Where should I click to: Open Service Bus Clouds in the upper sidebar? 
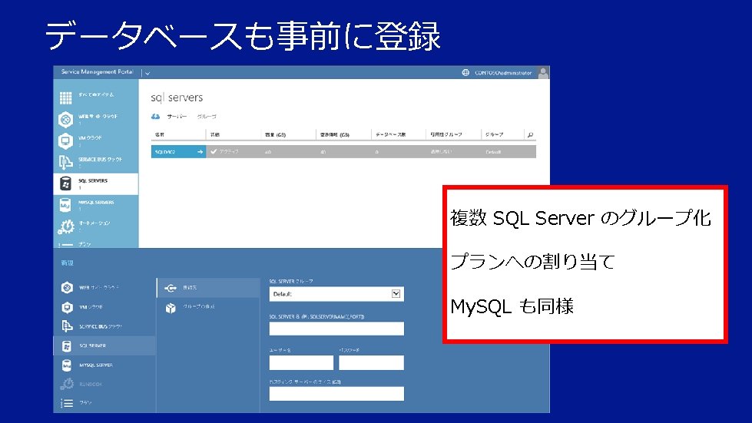95,163
